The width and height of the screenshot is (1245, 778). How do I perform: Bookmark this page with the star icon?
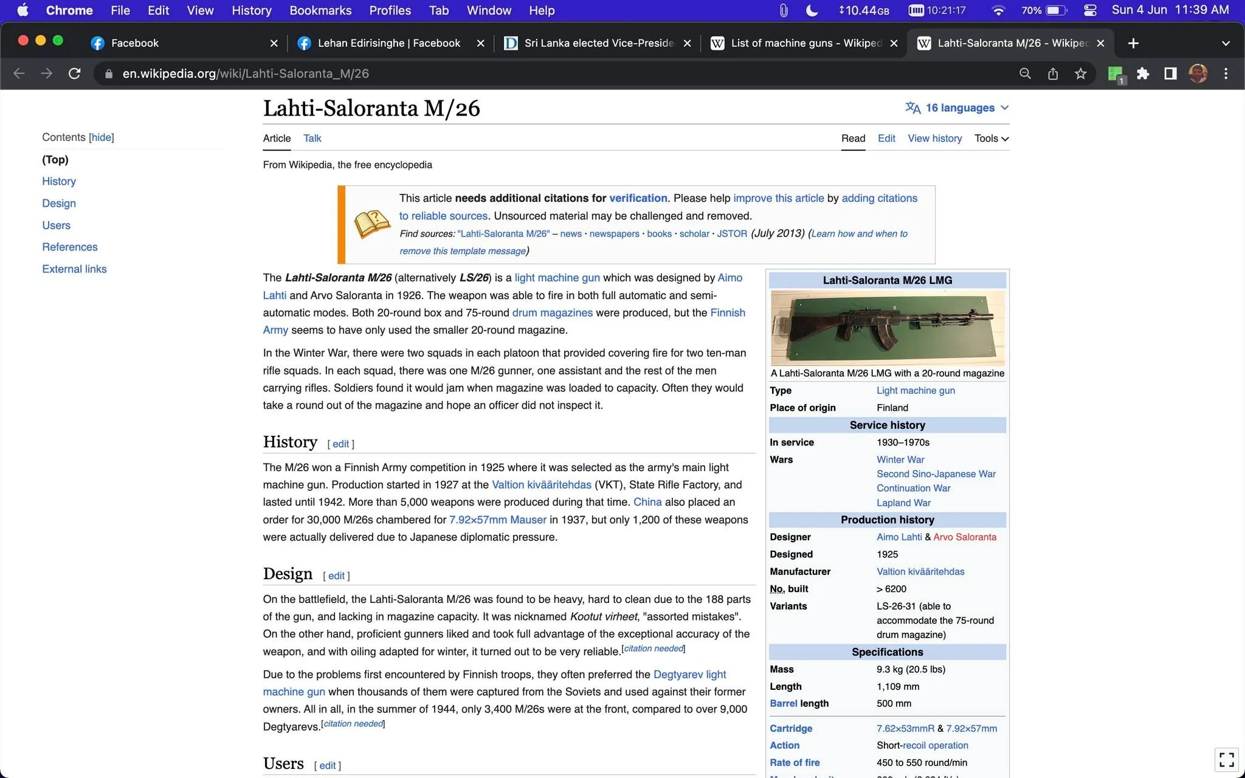click(1080, 74)
